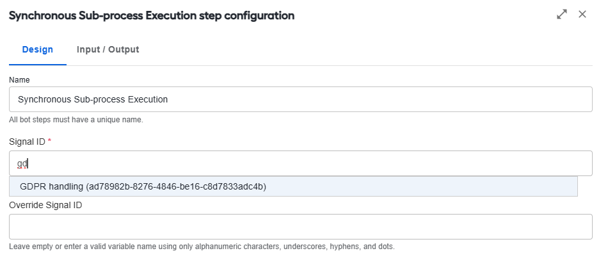Click the Override Signal ID label

(x=45, y=206)
